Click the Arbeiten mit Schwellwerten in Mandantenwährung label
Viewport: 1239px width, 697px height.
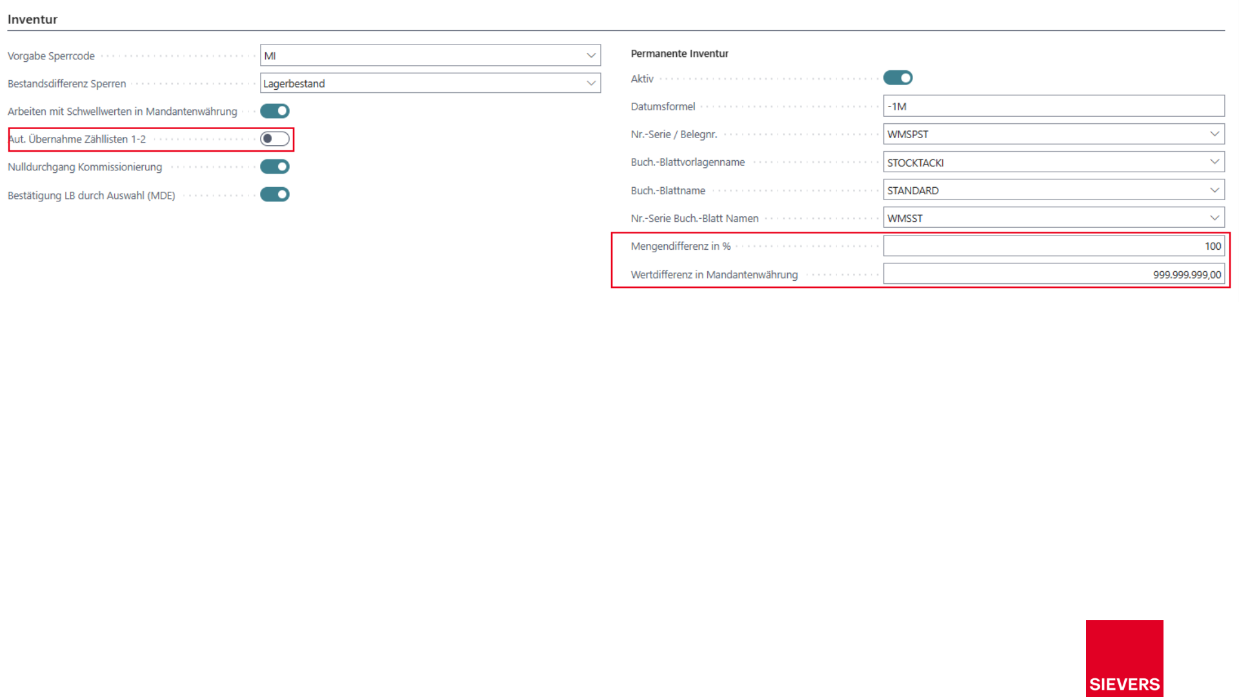(x=122, y=112)
